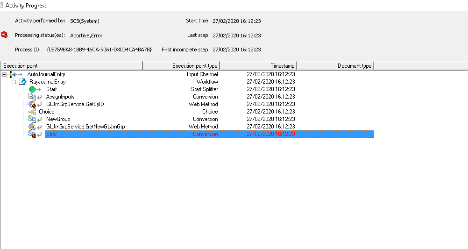Collapse the AutoJournalEntry tree node
The image size is (468, 249).
coord(5,74)
